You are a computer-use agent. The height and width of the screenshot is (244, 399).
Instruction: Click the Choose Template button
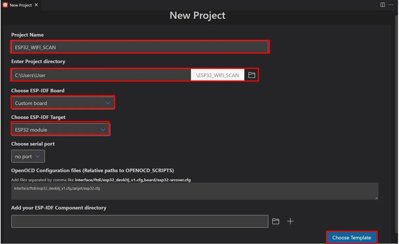pos(352,237)
